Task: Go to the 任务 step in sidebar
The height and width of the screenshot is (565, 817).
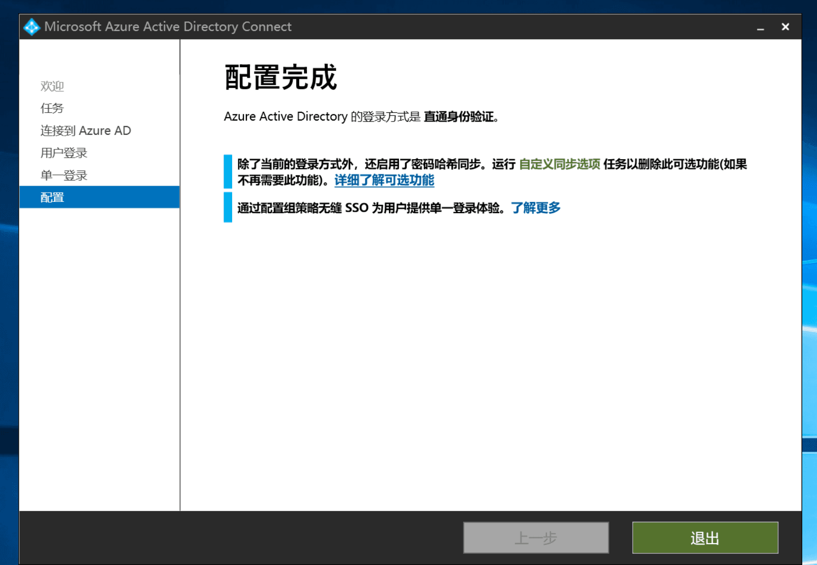Action: coord(52,108)
